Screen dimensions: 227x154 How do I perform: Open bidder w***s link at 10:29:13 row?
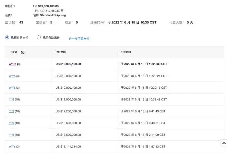(x=12, y=88)
